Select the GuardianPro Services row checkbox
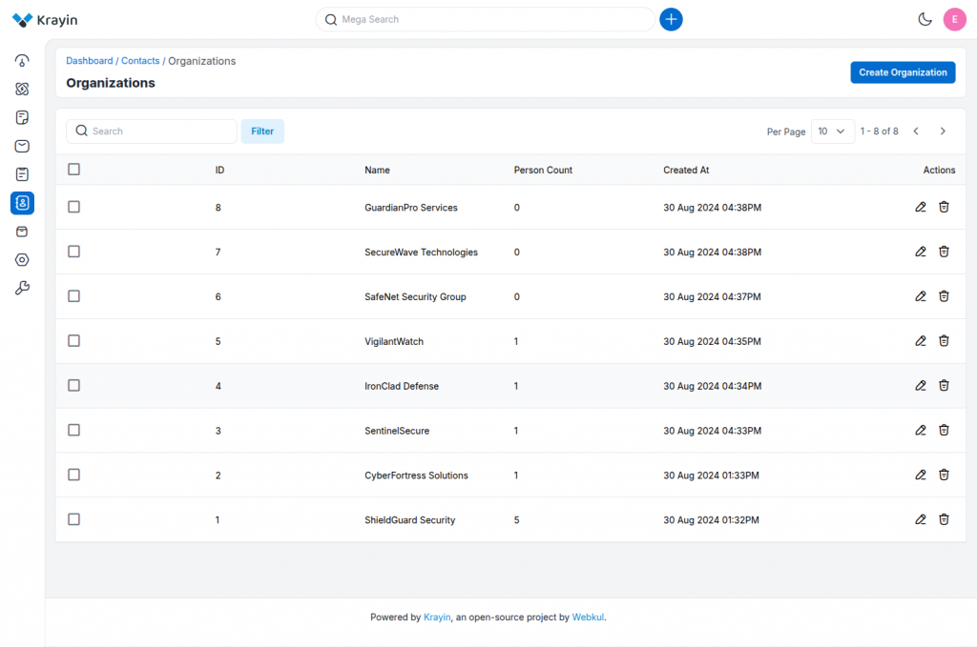 [74, 207]
